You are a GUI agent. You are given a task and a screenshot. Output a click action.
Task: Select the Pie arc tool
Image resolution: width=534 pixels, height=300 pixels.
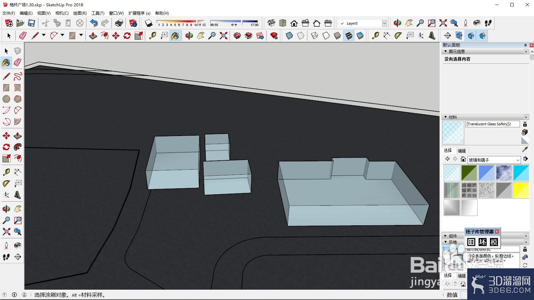[18, 122]
